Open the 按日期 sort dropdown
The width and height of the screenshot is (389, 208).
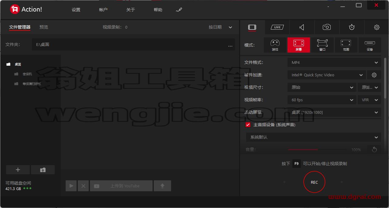(x=220, y=27)
